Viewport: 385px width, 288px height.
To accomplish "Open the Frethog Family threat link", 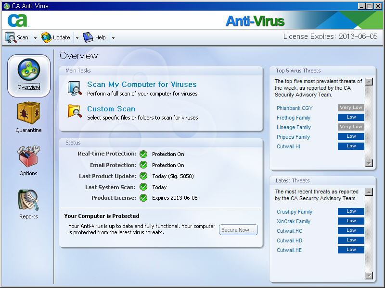I will [x=294, y=118].
